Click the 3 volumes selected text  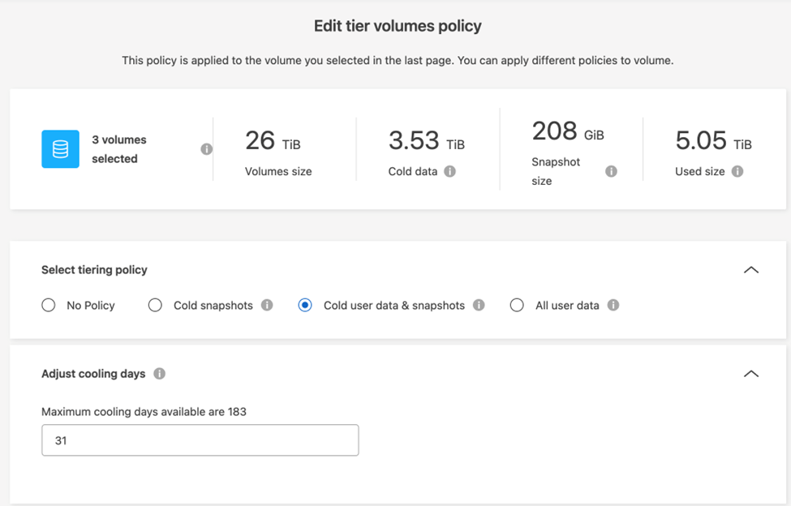(119, 149)
